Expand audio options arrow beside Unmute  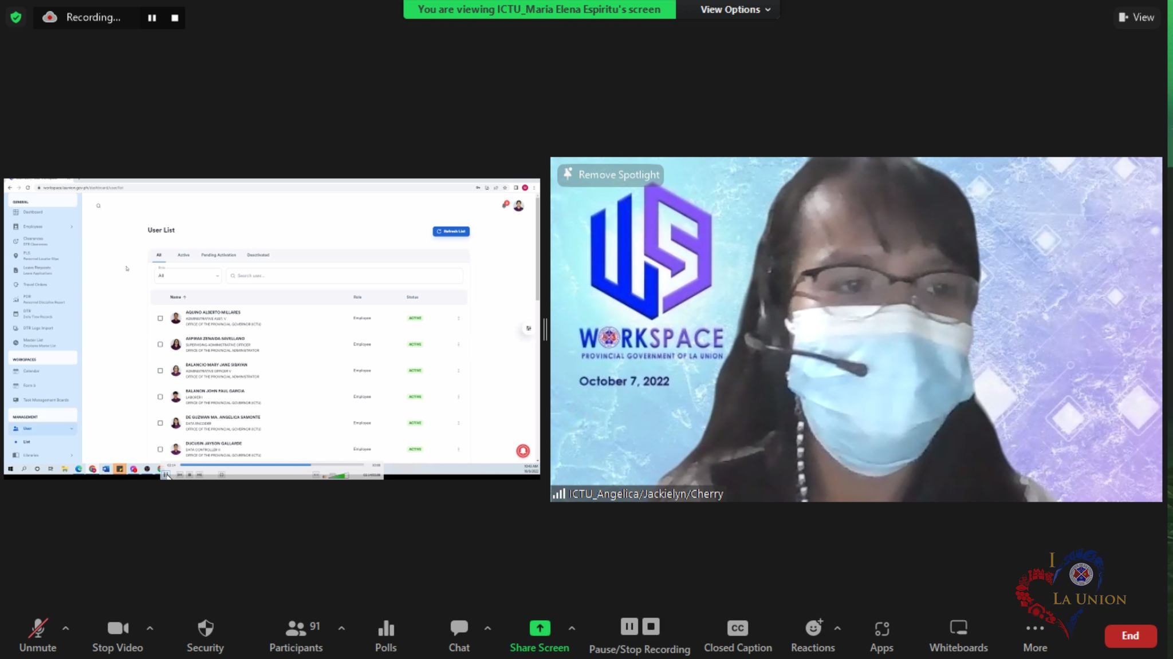pyautogui.click(x=66, y=628)
